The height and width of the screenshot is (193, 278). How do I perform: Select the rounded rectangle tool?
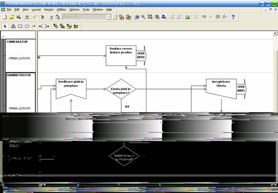click(27, 26)
